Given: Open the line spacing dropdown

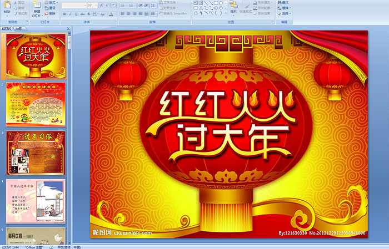Looking at the screenshot, I should pos(153,6).
